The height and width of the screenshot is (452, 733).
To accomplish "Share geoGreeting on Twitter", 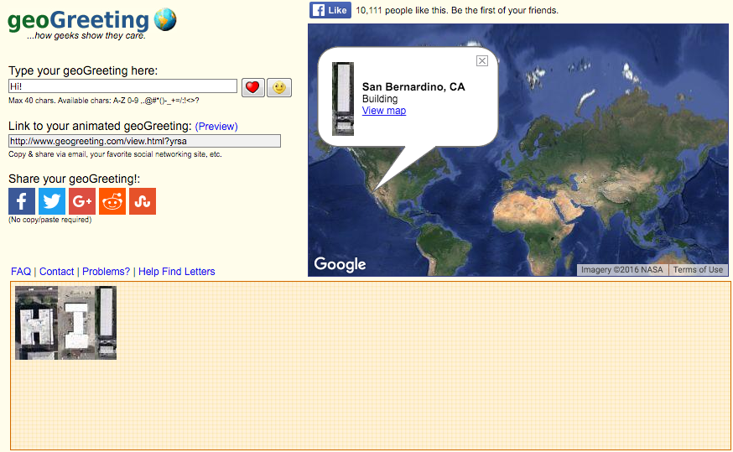I will pos(52,201).
